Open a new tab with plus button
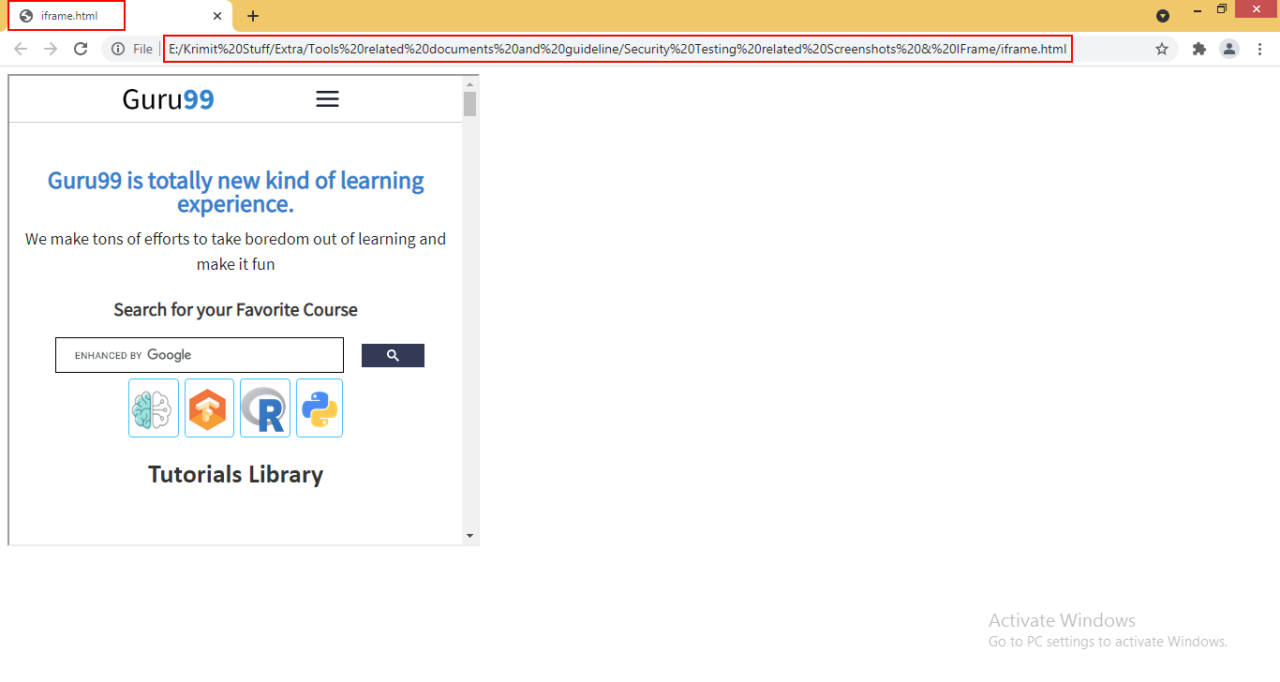 (253, 16)
